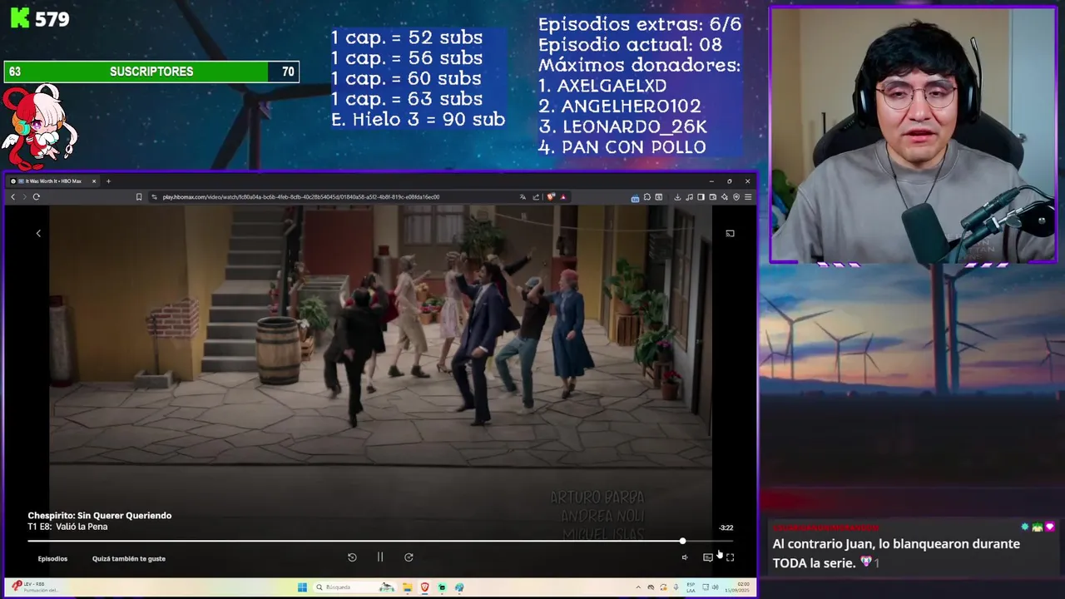Open the extensions puzzle icon
Screen dimensions: 1065x599
coord(646,197)
